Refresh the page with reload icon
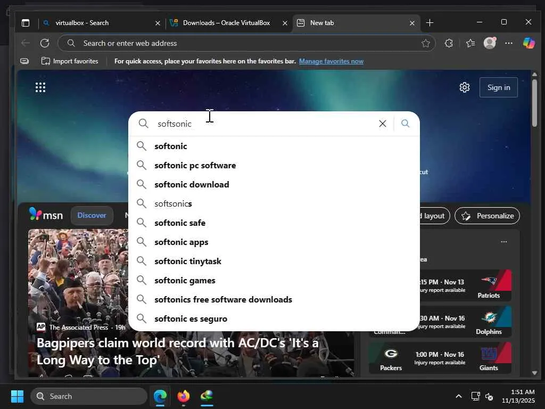Screen dimensions: 545x409 click(45, 43)
